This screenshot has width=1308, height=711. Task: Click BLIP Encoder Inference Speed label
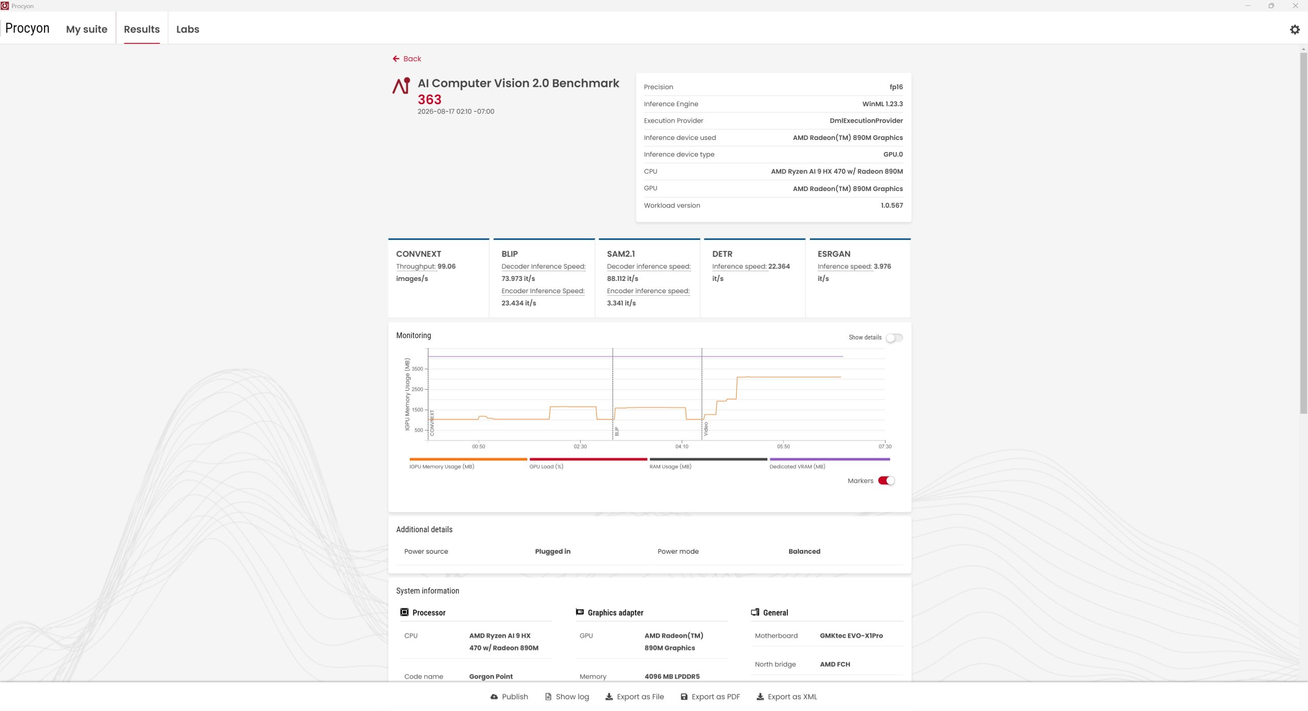[543, 291]
